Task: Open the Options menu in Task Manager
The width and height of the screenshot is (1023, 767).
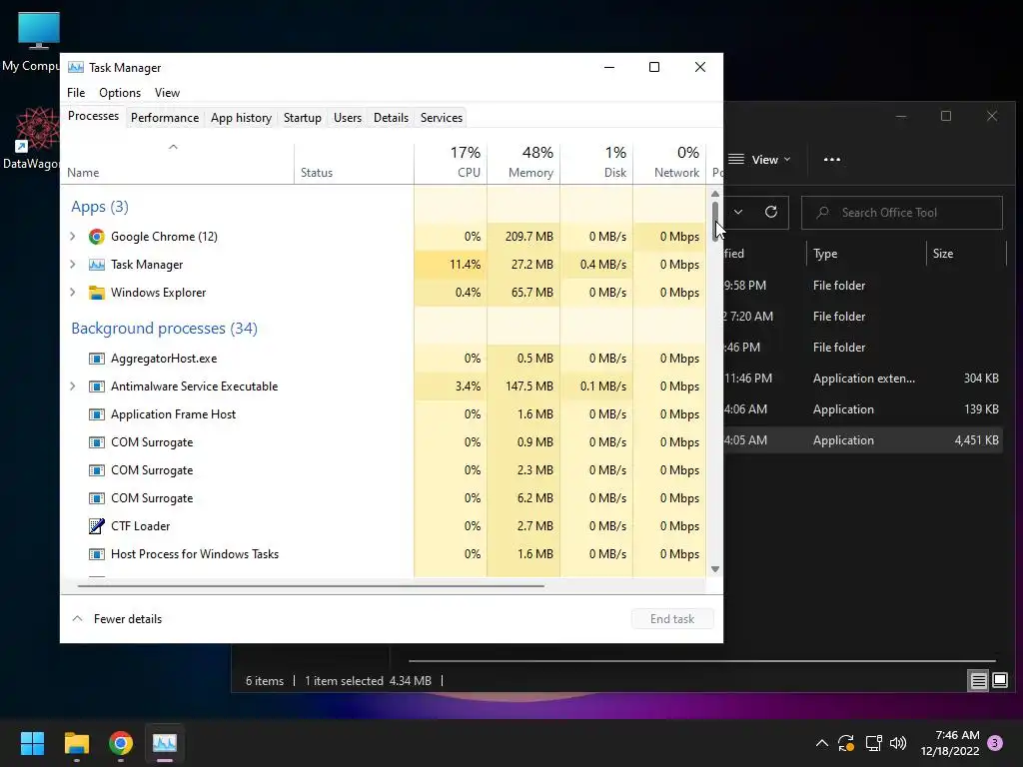Action: point(120,93)
